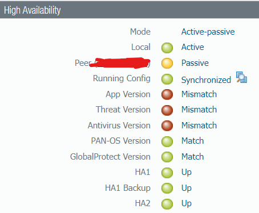Click the red Threat Version status icon
259x213 pixels.
[167, 110]
